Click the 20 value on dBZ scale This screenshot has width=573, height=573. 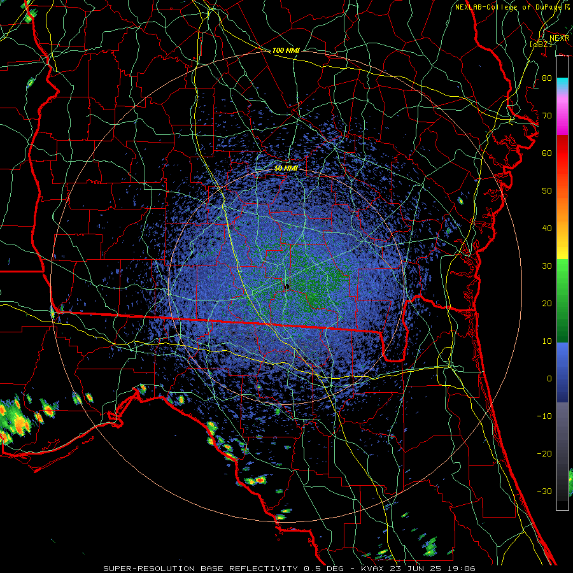(547, 304)
